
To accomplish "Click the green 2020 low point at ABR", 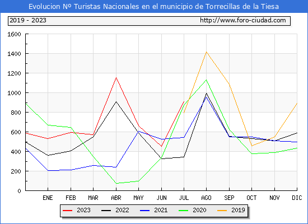I will [116, 183].
